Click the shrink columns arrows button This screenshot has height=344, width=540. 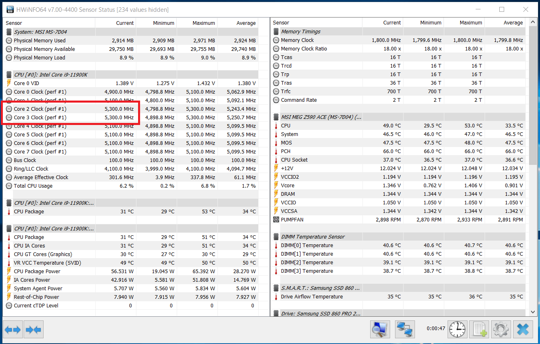pos(33,330)
